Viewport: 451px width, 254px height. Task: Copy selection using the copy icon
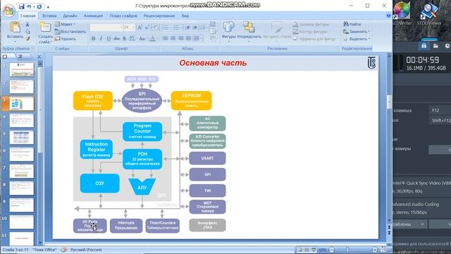pyautogui.click(x=27, y=31)
